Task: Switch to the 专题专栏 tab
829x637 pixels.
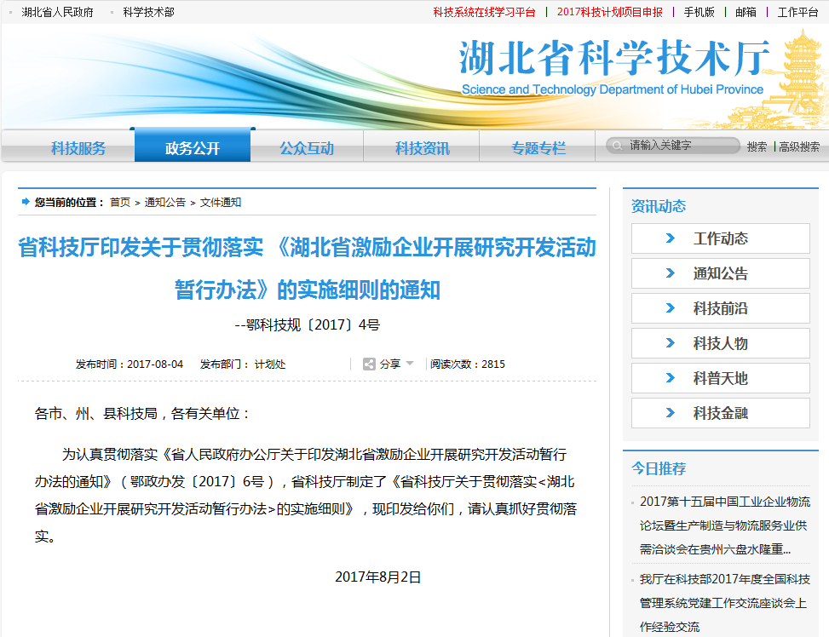Action: click(538, 148)
